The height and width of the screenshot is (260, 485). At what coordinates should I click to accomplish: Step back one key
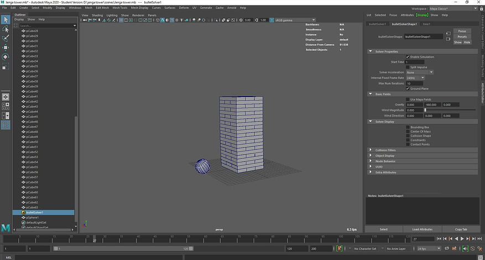coord(451,238)
